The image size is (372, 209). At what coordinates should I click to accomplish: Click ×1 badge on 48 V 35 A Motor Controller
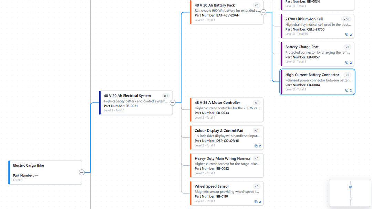click(257, 103)
